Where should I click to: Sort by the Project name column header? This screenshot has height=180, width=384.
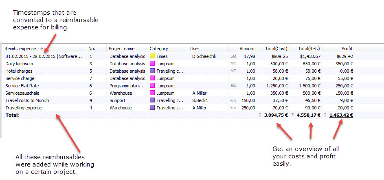121,49
